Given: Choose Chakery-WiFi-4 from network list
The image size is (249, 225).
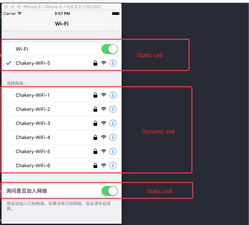Looking at the screenshot, I should [x=62, y=137].
